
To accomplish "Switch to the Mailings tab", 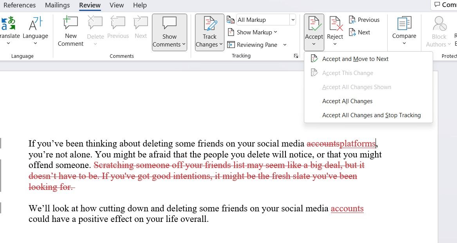I will [58, 5].
